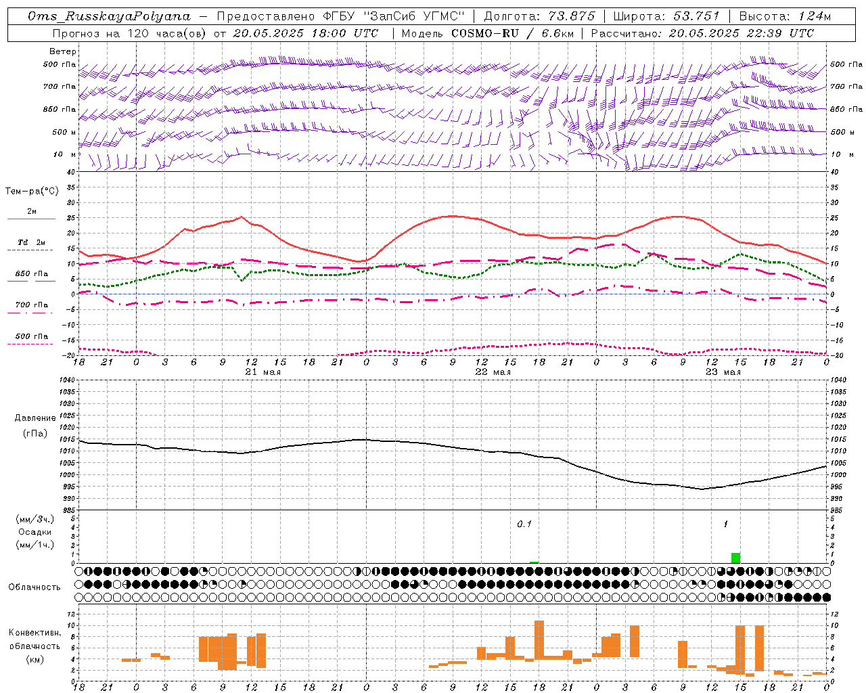Click the forecast start time 20.05.2025 18:00 UTC
This screenshot has height=693, width=866.
[306, 33]
